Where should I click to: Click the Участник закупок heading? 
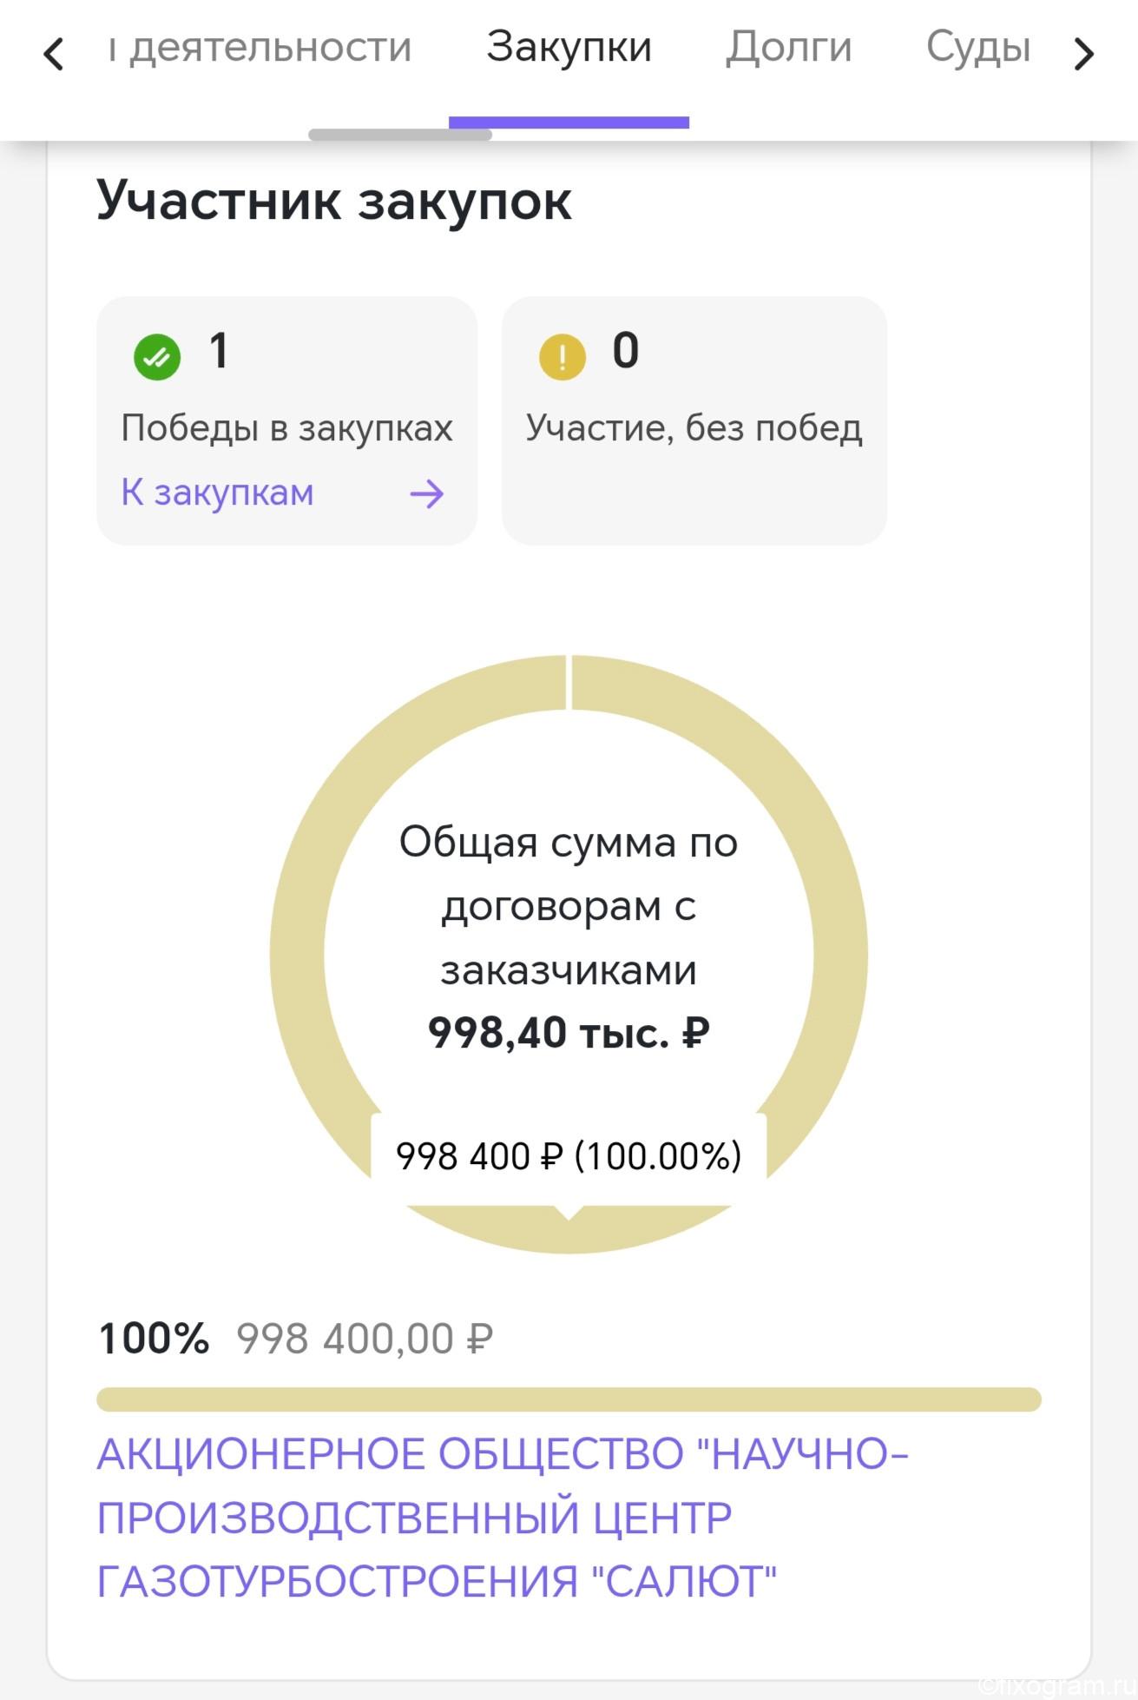pos(334,202)
